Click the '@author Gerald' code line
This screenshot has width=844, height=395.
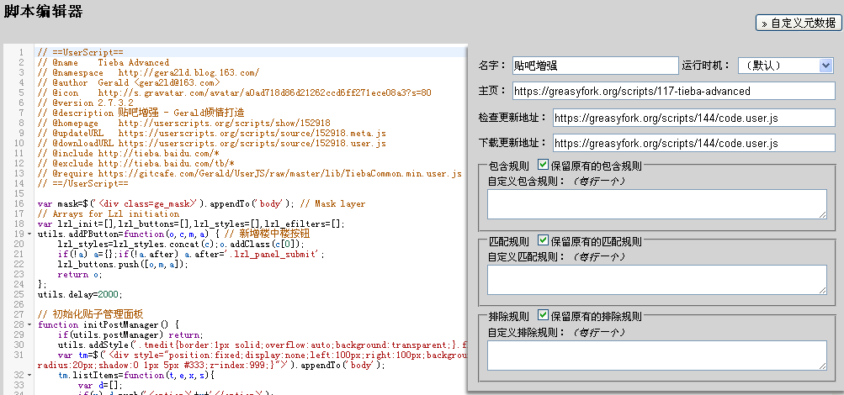point(129,82)
